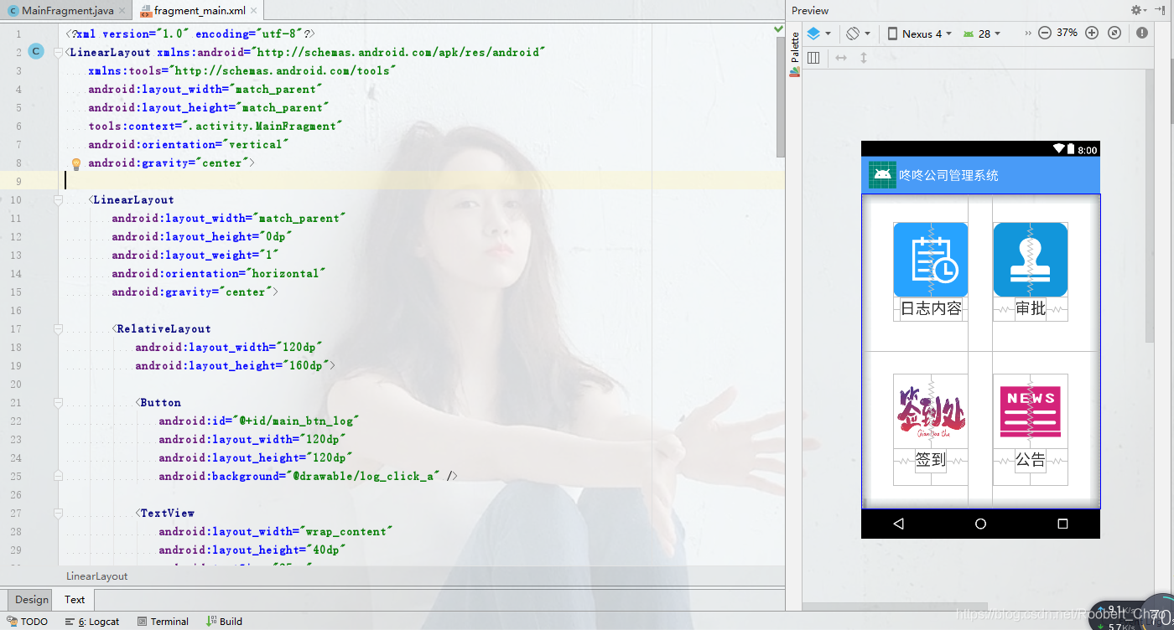
Task: Click the match_parent value on line 4
Action: (278, 89)
